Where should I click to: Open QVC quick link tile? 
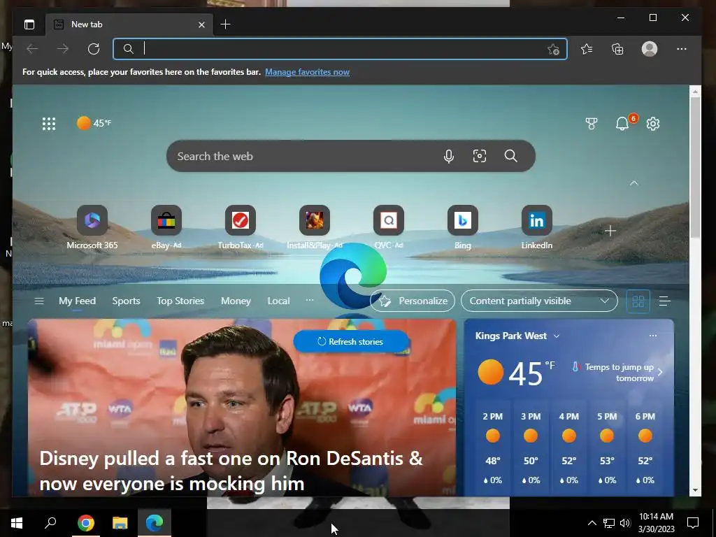pyautogui.click(x=389, y=227)
